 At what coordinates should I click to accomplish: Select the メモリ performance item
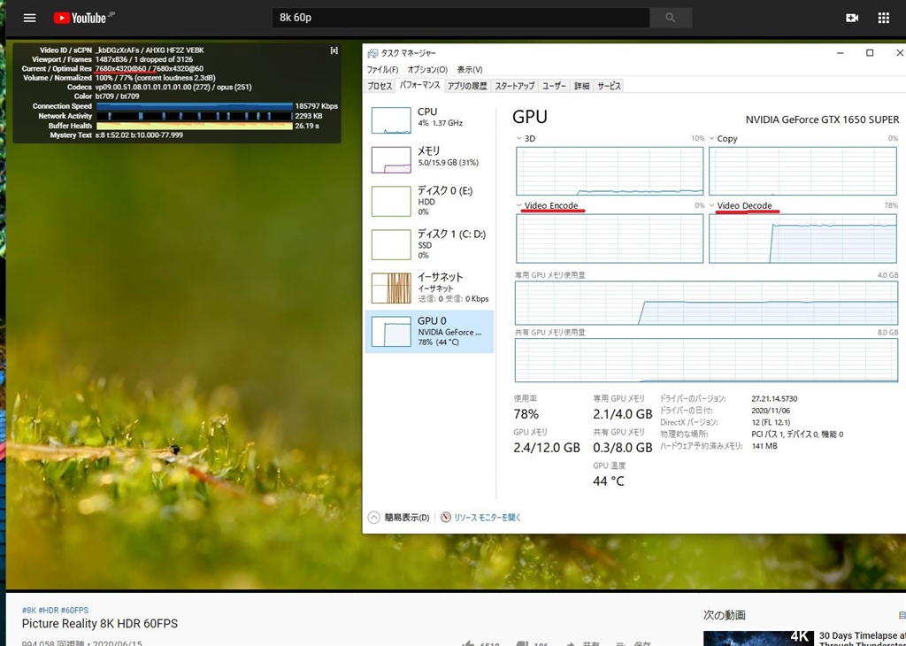click(429, 159)
